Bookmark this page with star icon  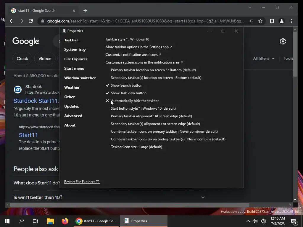pos(260,21)
